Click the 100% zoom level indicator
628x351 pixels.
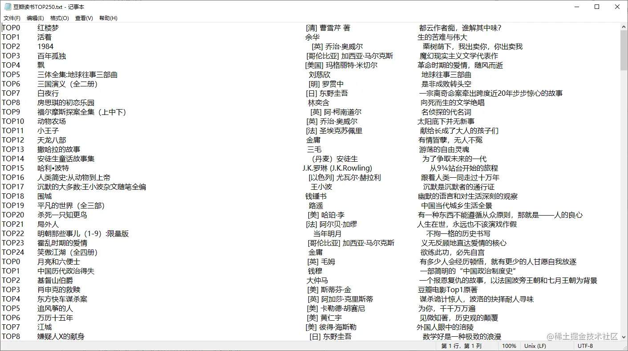pos(509,346)
